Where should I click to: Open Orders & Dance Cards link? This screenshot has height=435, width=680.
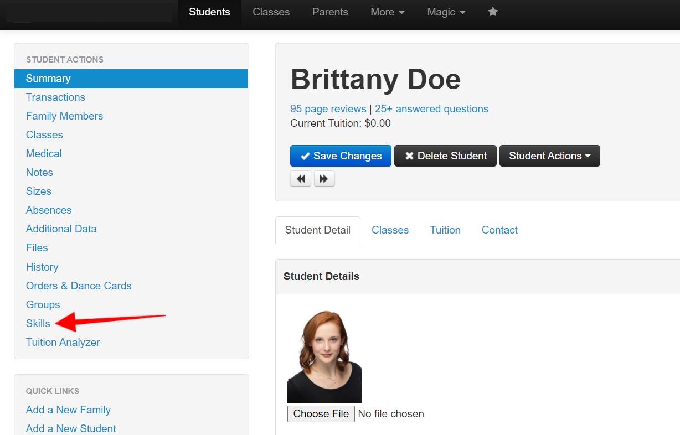coord(79,286)
